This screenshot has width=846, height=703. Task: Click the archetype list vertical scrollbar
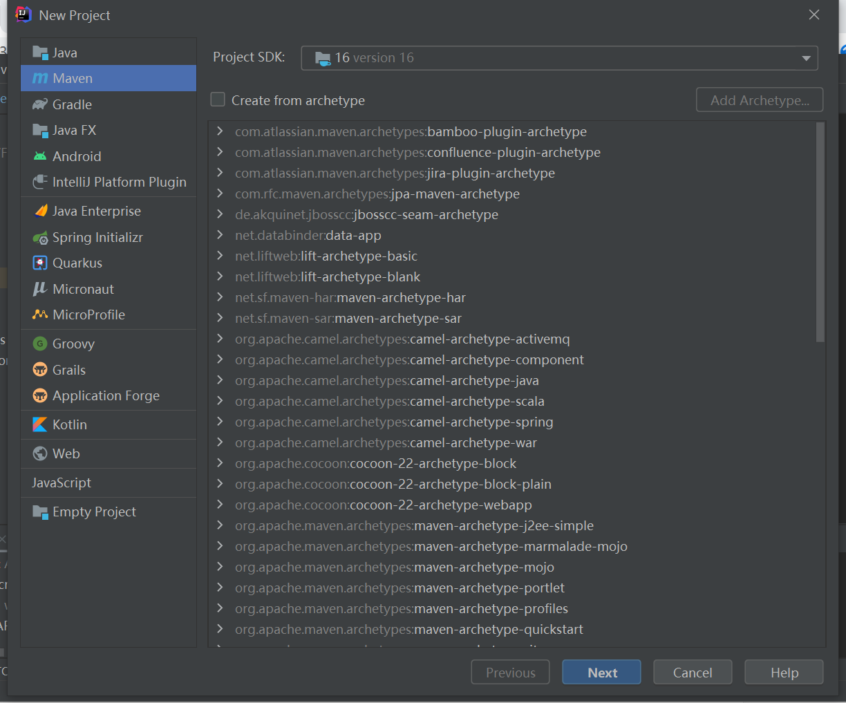[820, 232]
